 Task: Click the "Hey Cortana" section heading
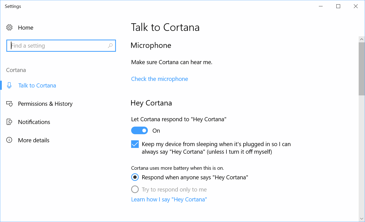tap(151, 103)
